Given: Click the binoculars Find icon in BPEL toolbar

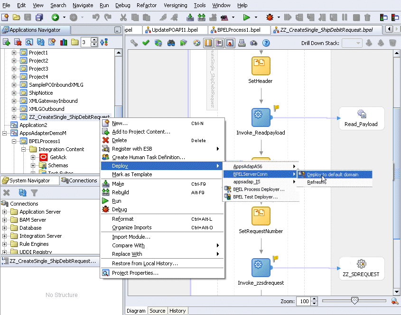Looking at the screenshot, I should pos(171,43).
